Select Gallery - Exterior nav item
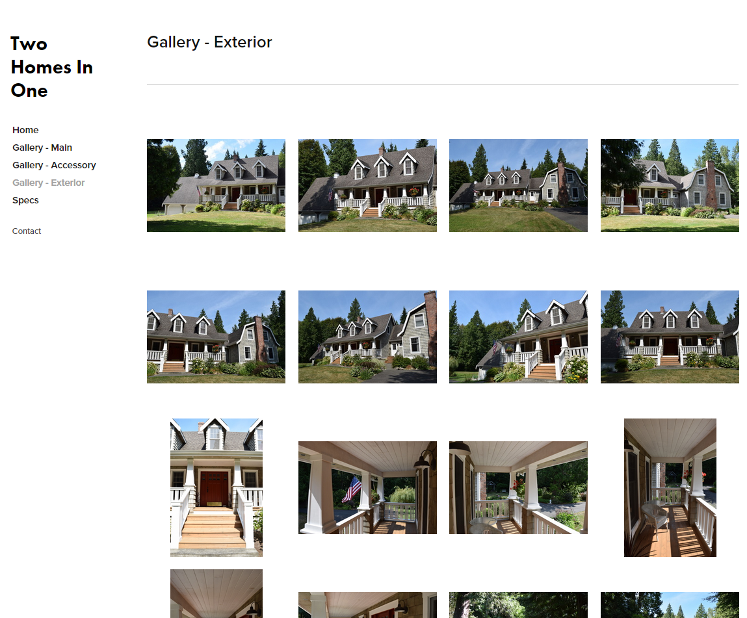Image resolution: width=747 pixels, height=618 pixels. pos(48,183)
